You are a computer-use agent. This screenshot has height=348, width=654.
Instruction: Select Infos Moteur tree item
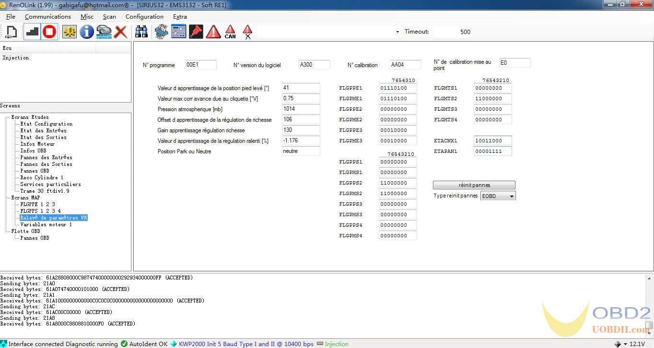click(x=37, y=144)
